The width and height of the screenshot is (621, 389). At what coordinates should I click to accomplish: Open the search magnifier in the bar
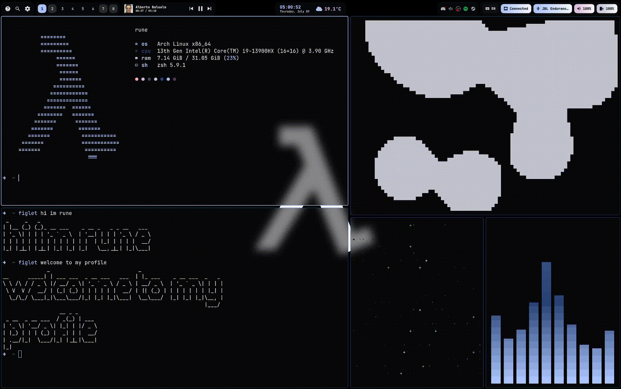(18, 9)
